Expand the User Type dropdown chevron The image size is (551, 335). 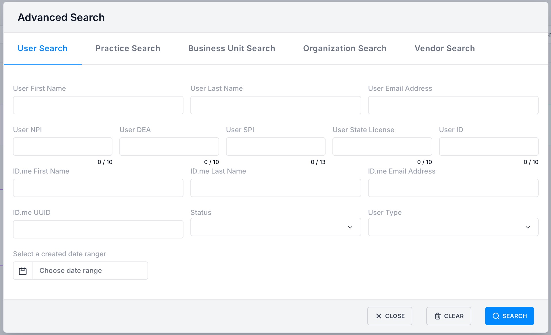click(528, 227)
